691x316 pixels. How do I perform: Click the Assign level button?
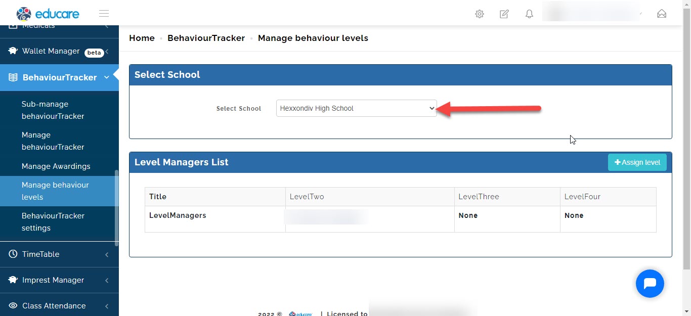tap(637, 162)
